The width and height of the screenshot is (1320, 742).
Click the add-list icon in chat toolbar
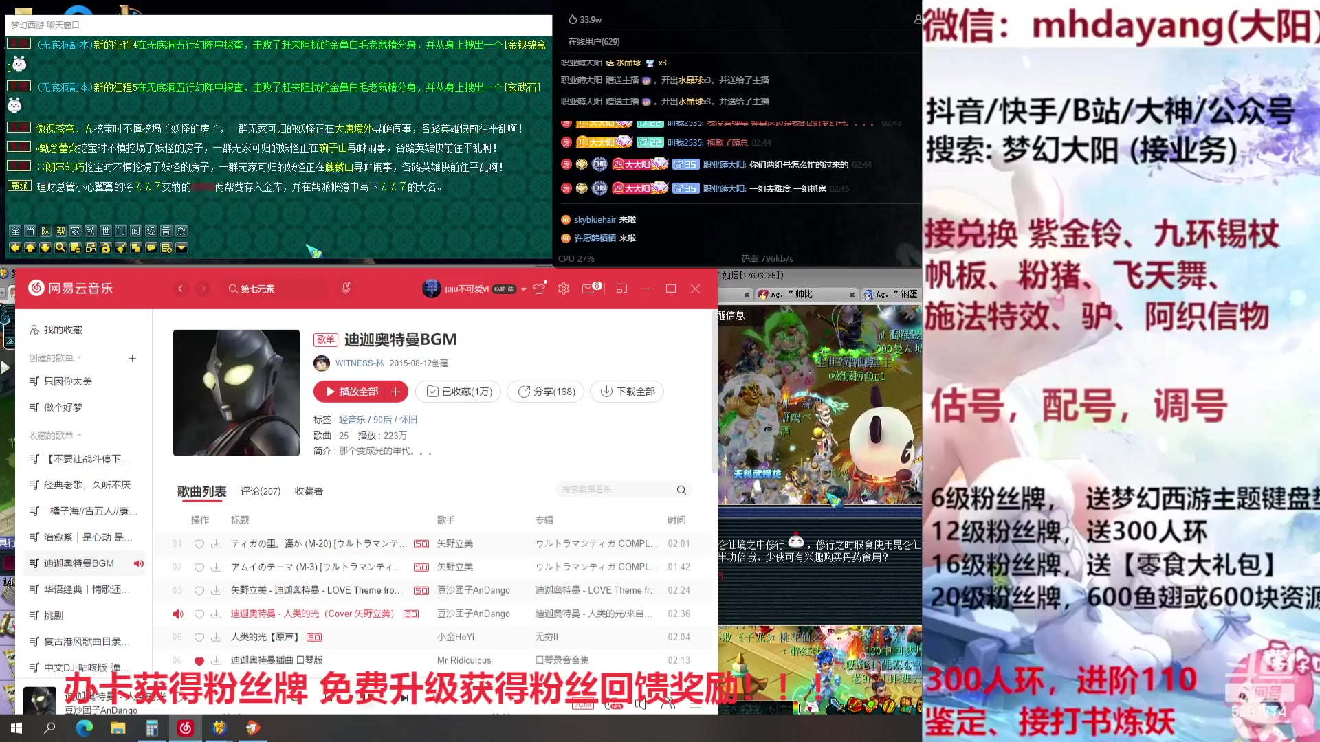click(x=166, y=247)
